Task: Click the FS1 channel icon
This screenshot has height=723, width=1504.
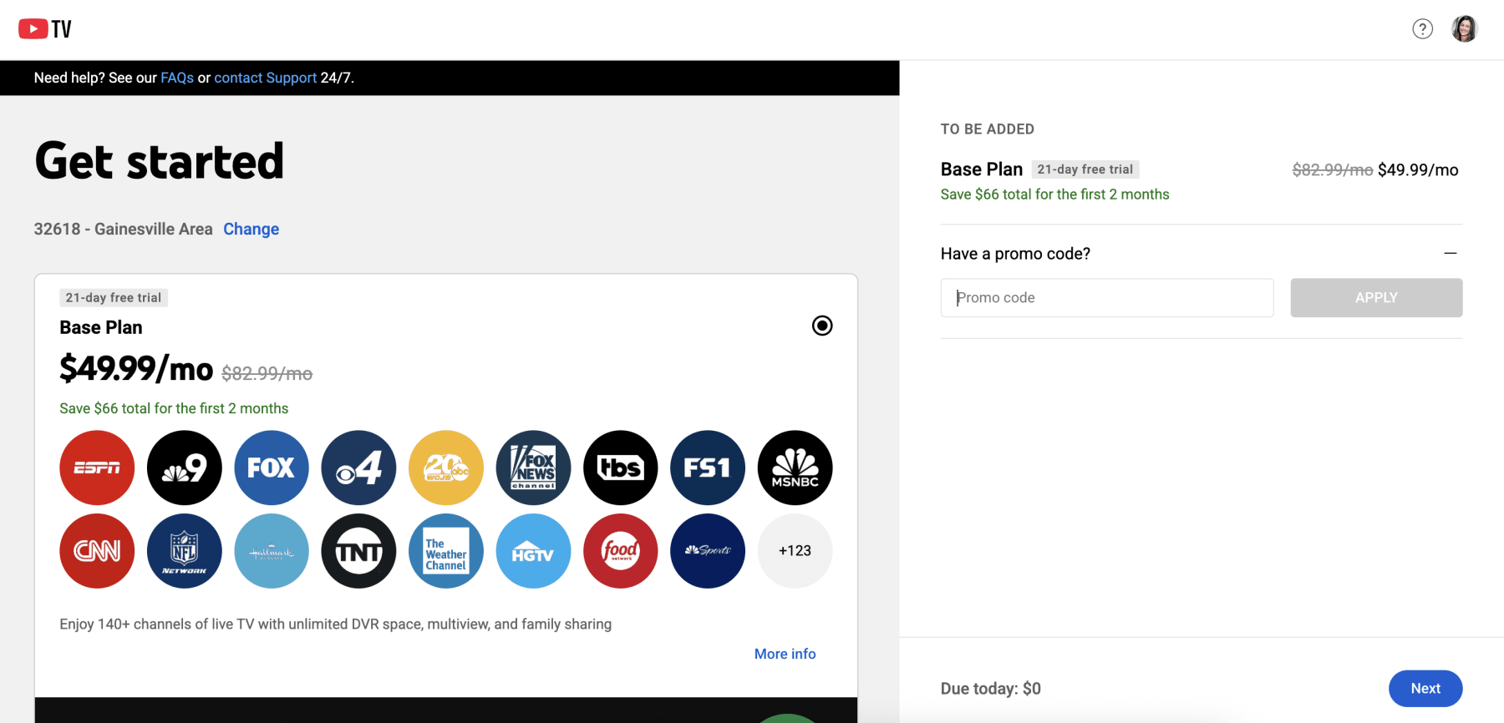Action: [x=708, y=468]
